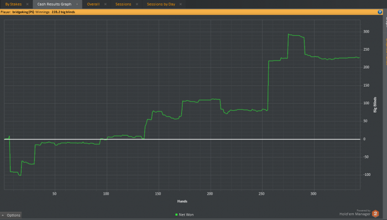
Task: Click the blue help icon
Action: coord(380,12)
